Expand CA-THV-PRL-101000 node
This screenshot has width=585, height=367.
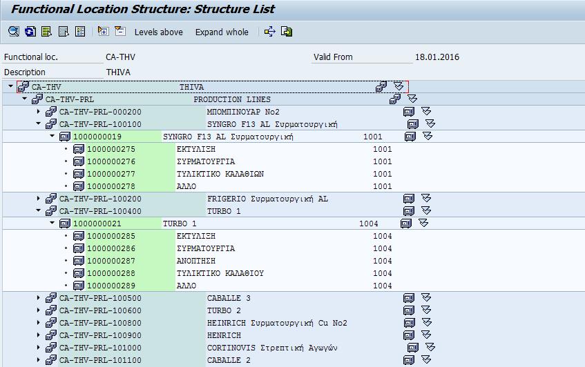click(39, 347)
